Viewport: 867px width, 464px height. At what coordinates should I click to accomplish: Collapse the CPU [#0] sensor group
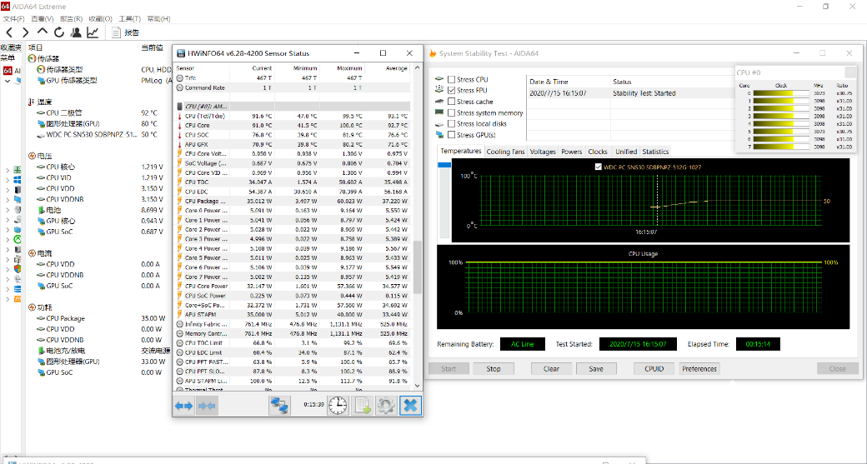click(180, 107)
